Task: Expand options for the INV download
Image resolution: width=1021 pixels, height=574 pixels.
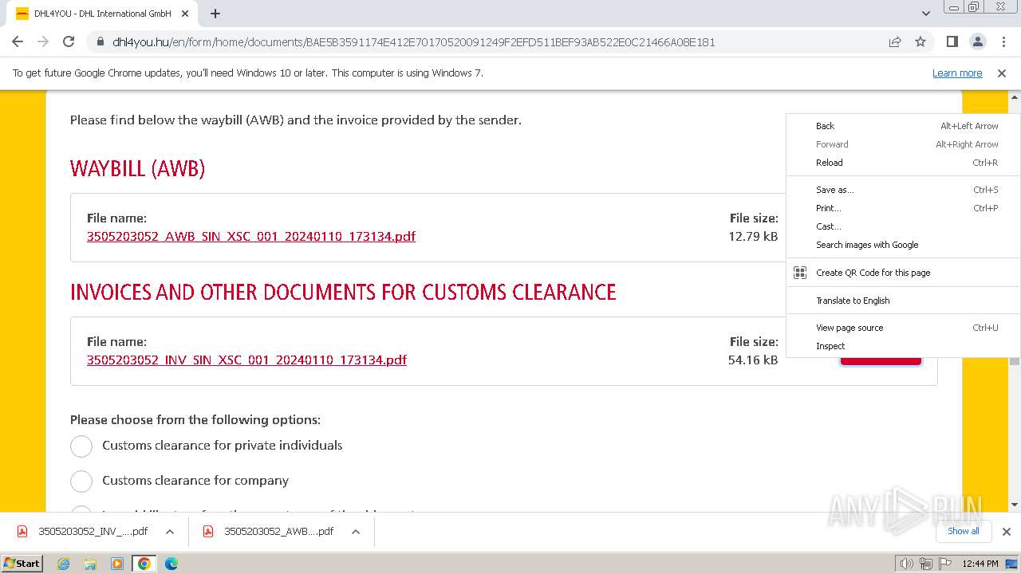Action: tap(170, 532)
